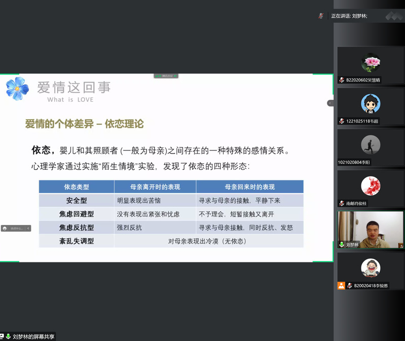The image size is (405, 341).
Task: Select 吴慧晴's pink flower video tile
Action: pyautogui.click(x=371, y=62)
